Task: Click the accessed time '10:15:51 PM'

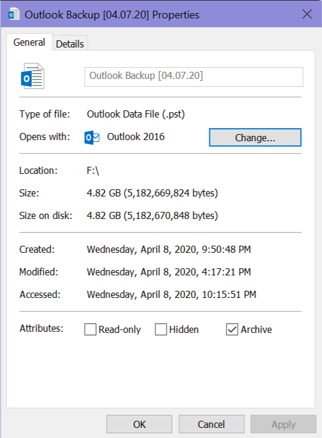Action: (x=229, y=294)
